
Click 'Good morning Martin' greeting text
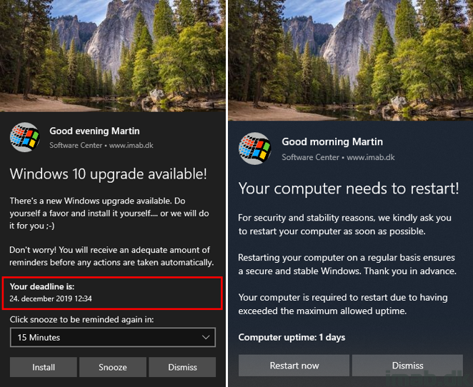[332, 141]
